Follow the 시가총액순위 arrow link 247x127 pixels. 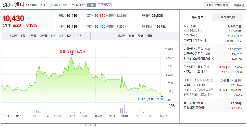tap(193, 31)
